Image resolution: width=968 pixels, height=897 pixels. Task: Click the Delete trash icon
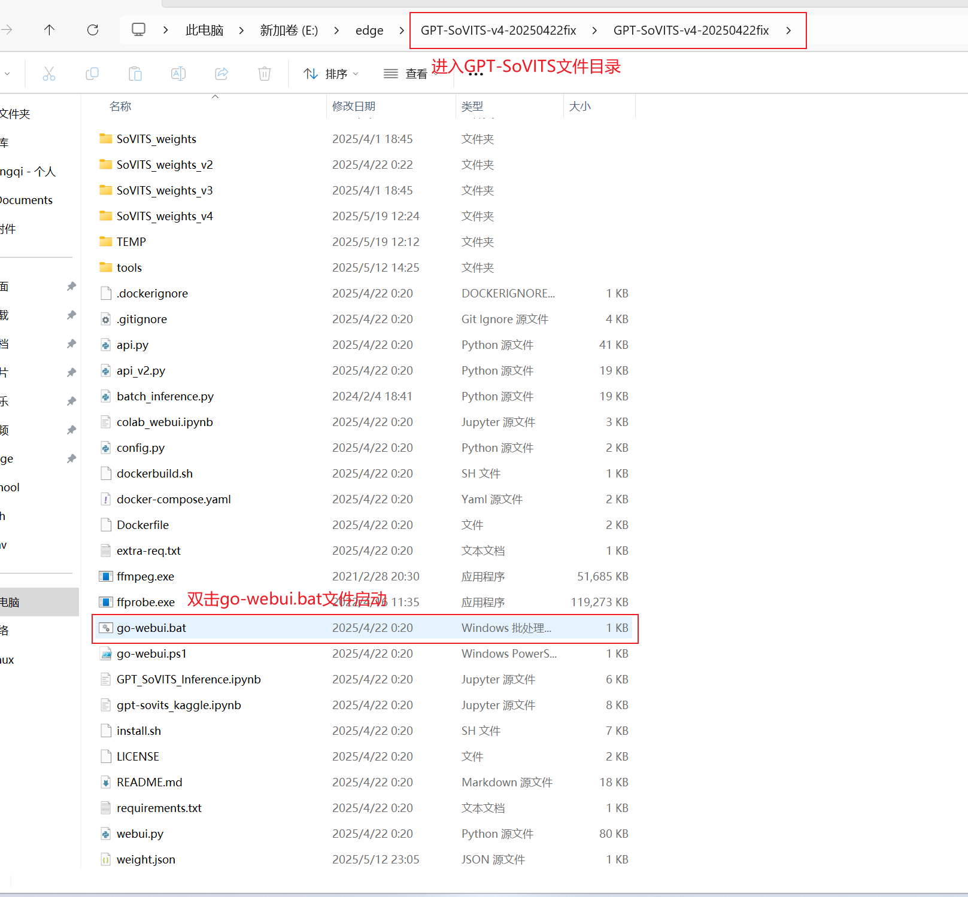(x=265, y=74)
